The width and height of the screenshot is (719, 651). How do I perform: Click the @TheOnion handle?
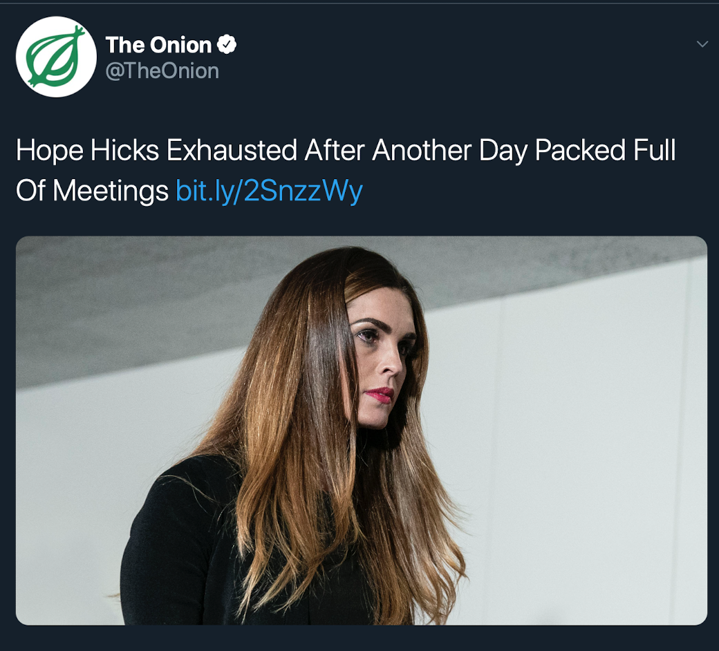point(162,70)
